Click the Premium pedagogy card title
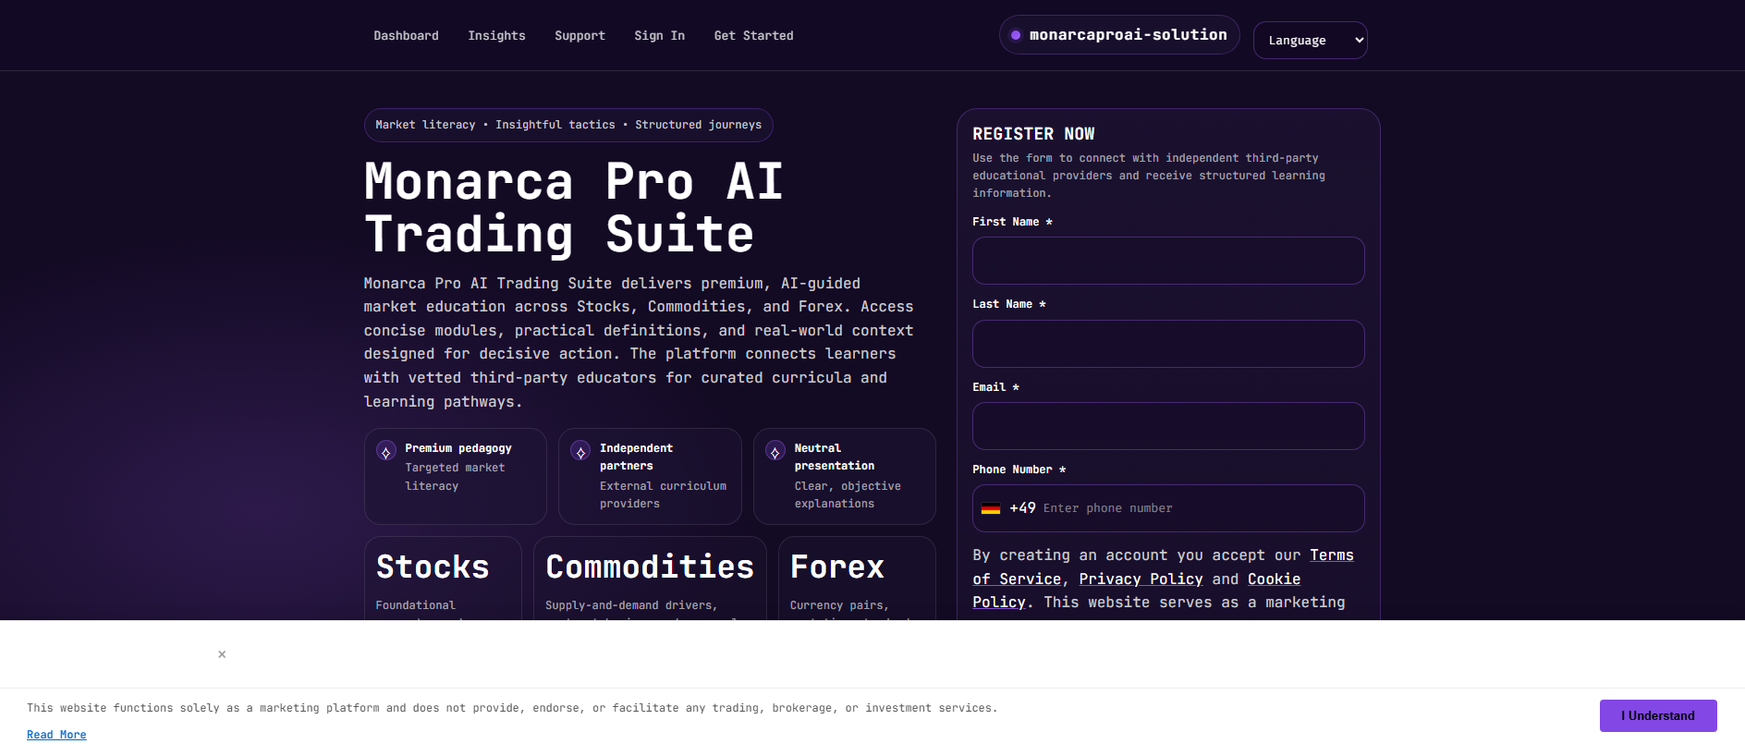 (458, 448)
